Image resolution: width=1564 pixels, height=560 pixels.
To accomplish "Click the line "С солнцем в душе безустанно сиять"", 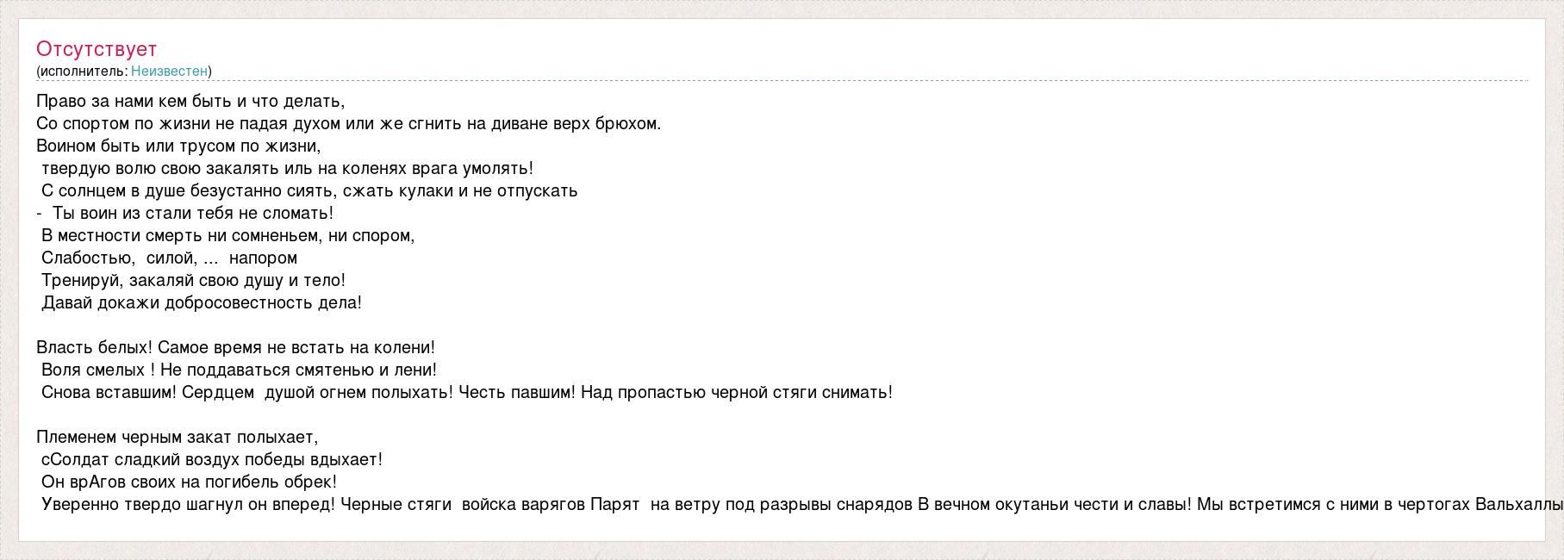I will (x=308, y=191).
